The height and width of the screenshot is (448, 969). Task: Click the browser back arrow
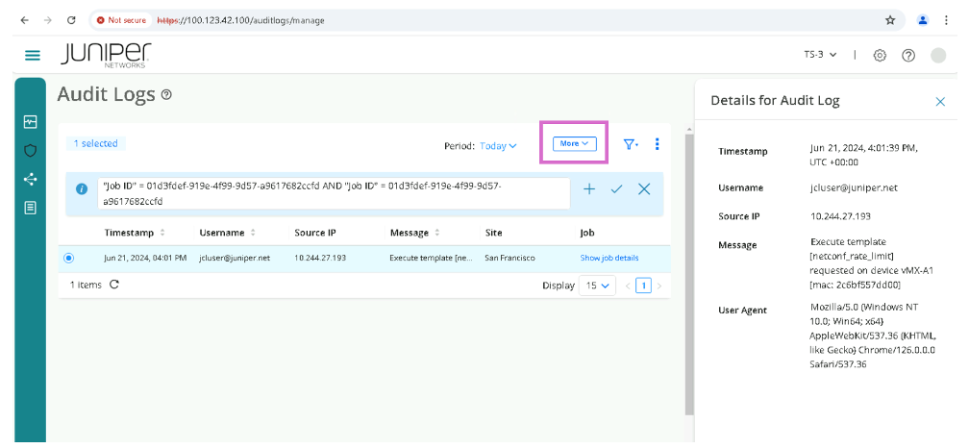(25, 20)
